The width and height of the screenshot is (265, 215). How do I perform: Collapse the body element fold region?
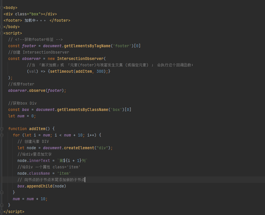1,8
